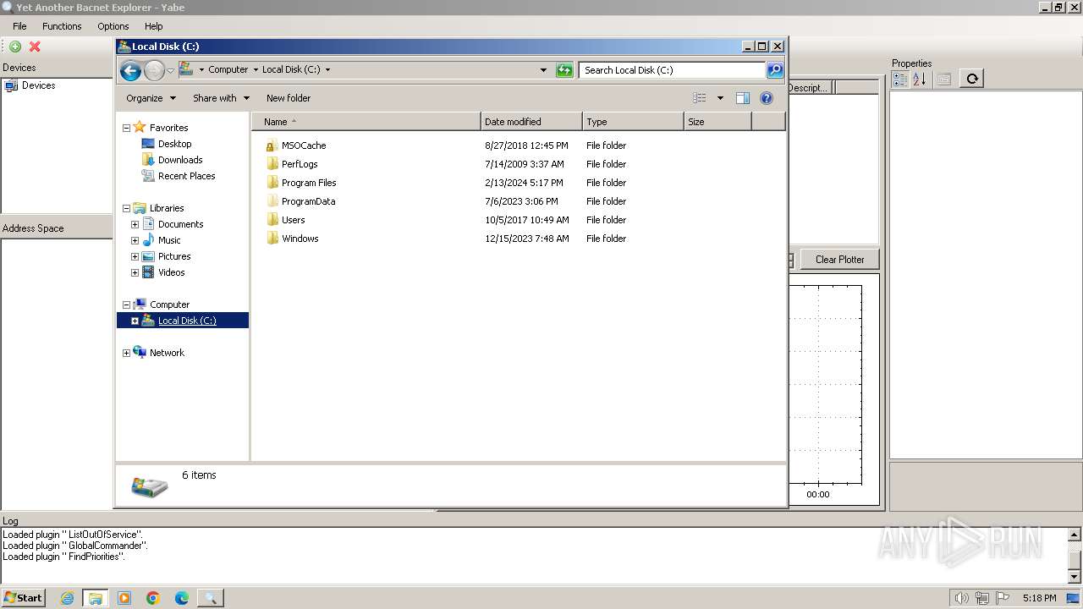
Task: Open the Options menu
Action: (x=113, y=26)
